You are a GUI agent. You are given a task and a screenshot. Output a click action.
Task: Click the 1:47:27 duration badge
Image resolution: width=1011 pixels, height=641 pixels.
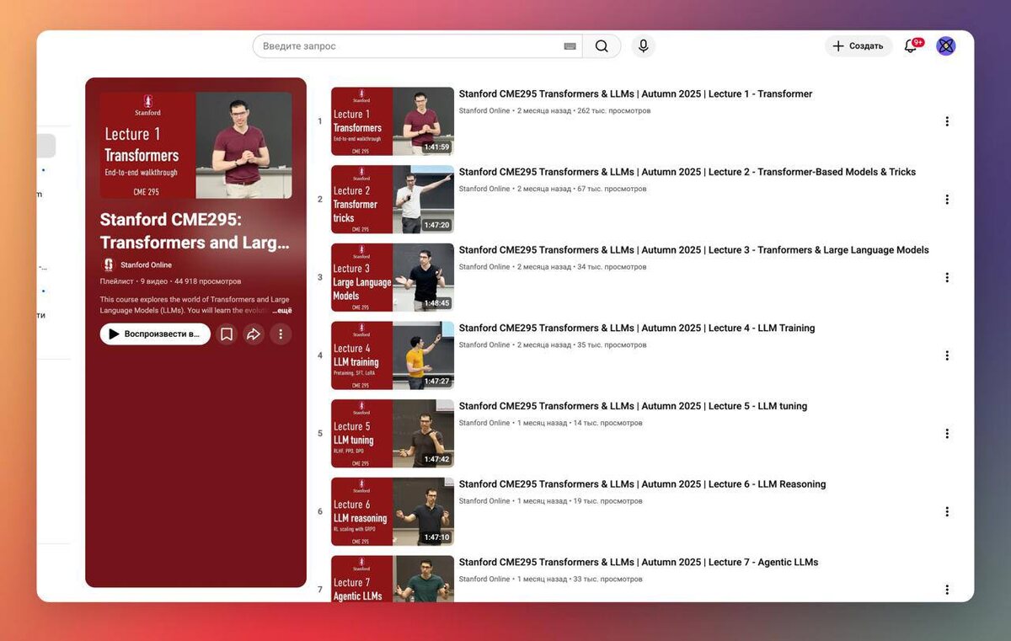(x=436, y=382)
